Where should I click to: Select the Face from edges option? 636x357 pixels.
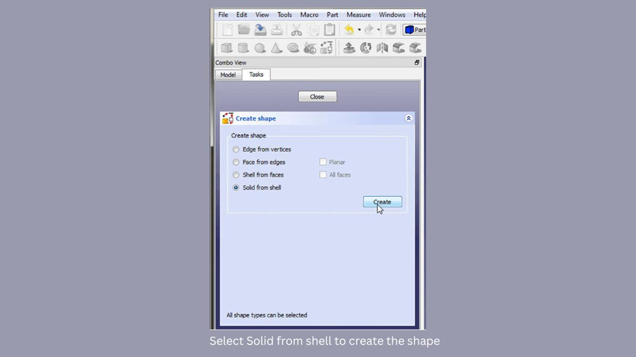pyautogui.click(x=235, y=162)
